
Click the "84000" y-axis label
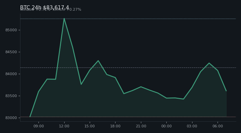point(11,74)
